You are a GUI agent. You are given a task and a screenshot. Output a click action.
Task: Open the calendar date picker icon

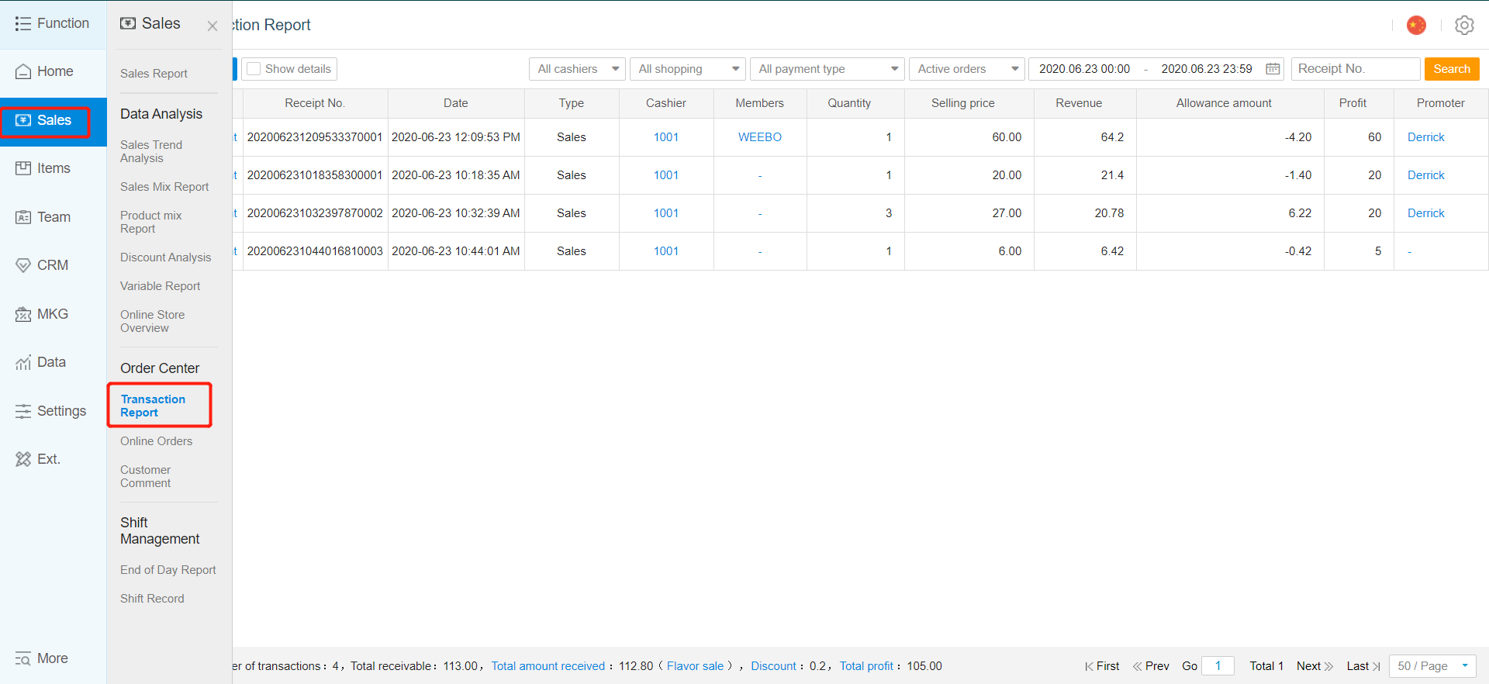[x=1273, y=69]
